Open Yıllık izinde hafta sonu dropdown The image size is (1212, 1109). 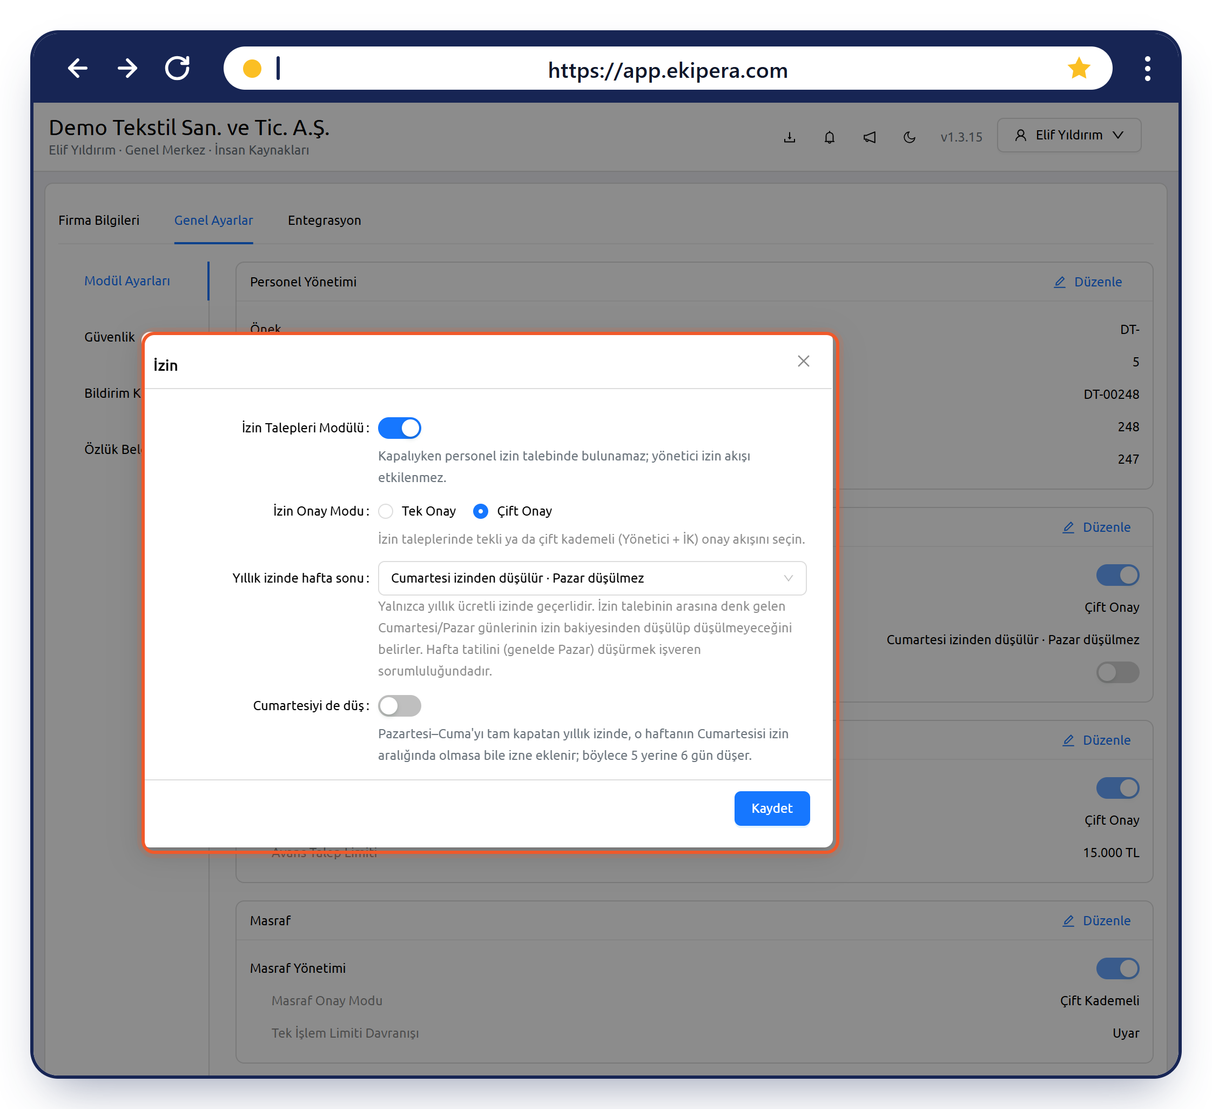click(592, 578)
